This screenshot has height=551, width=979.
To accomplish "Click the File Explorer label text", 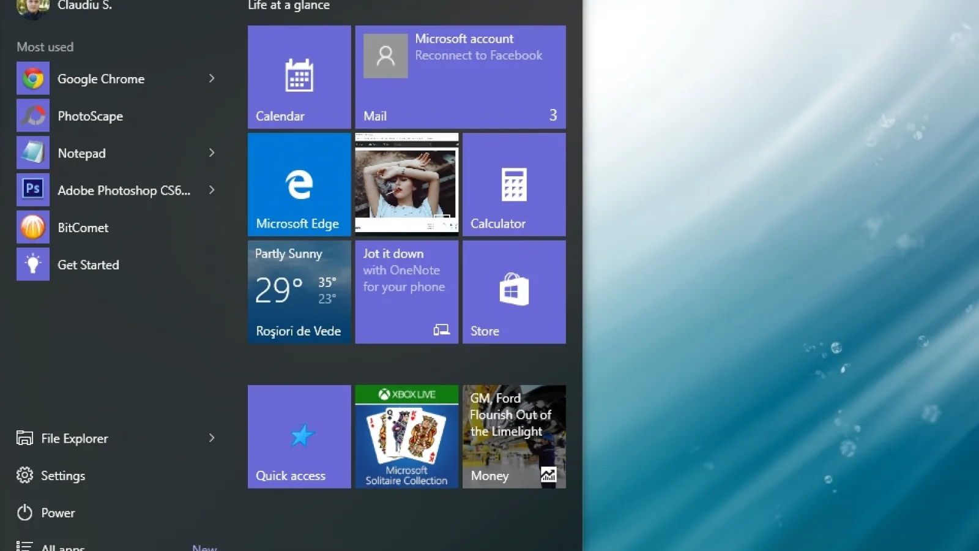I will [x=75, y=438].
